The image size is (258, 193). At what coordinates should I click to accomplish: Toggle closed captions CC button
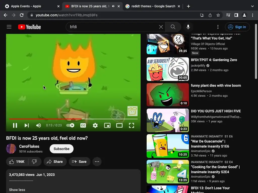coord(83,125)
